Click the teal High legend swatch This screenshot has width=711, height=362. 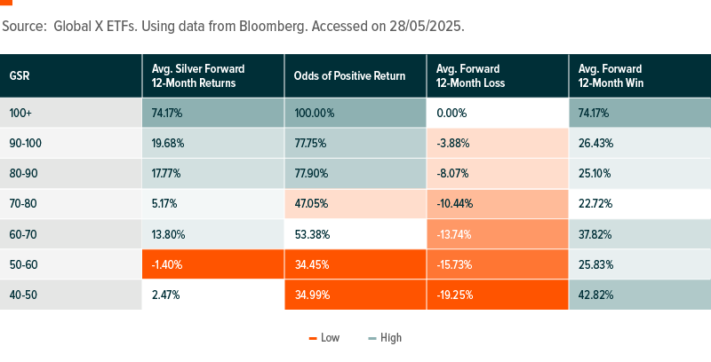point(374,338)
